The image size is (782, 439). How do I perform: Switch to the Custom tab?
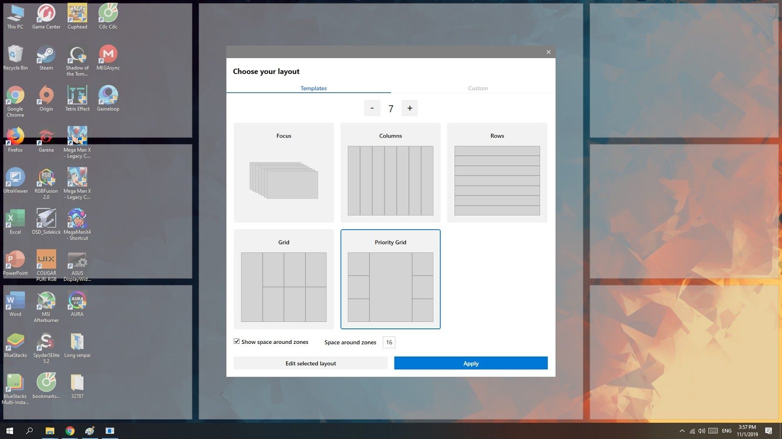click(478, 88)
